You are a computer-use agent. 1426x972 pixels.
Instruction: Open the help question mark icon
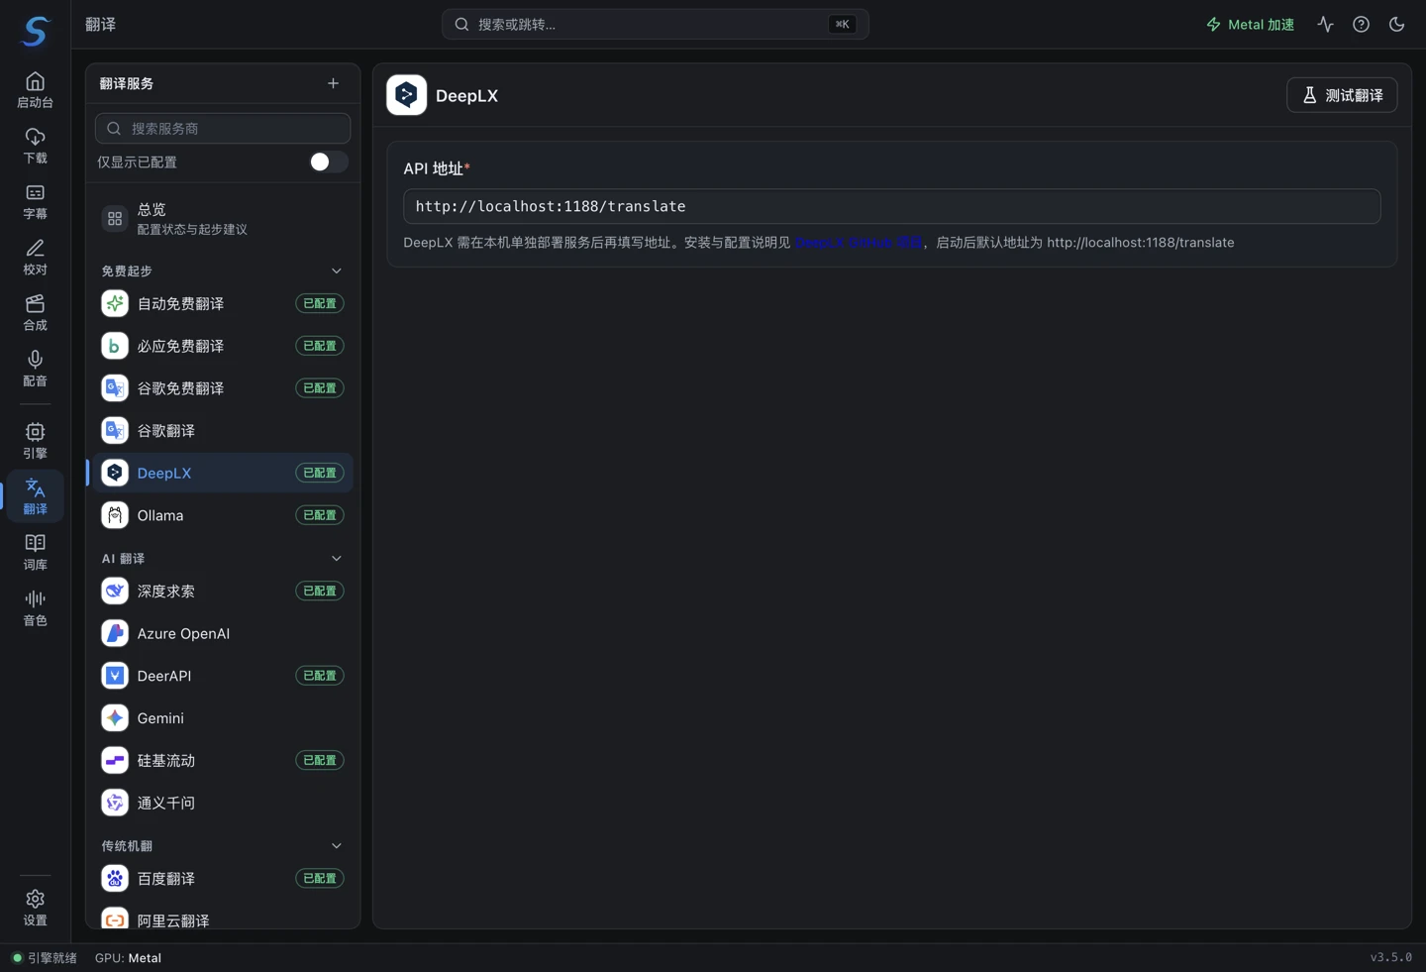(x=1361, y=25)
